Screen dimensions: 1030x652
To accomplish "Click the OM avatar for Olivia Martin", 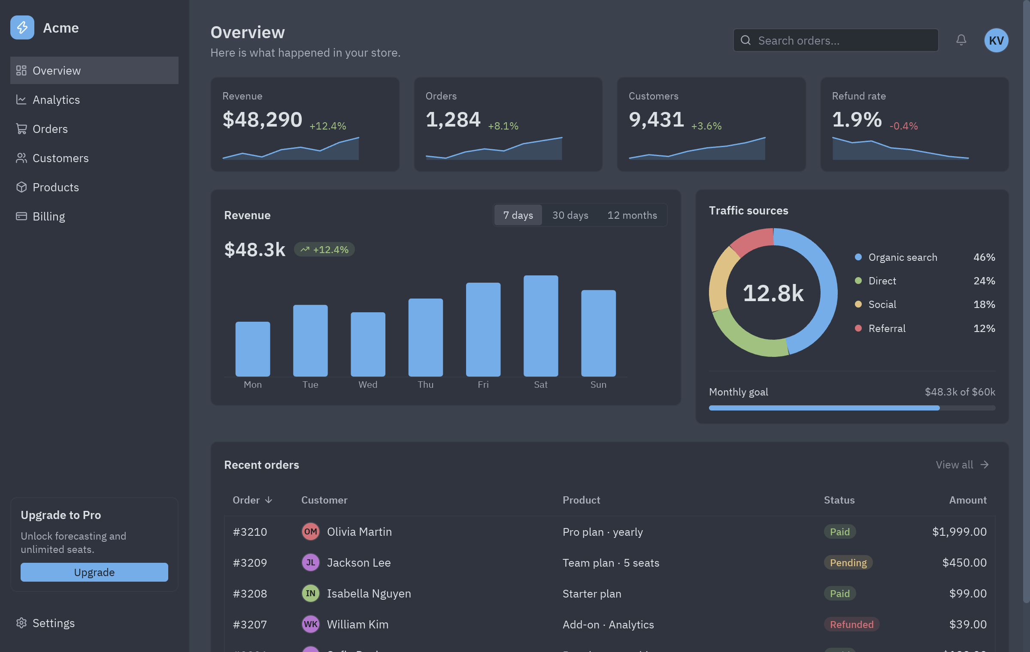I will pos(310,532).
